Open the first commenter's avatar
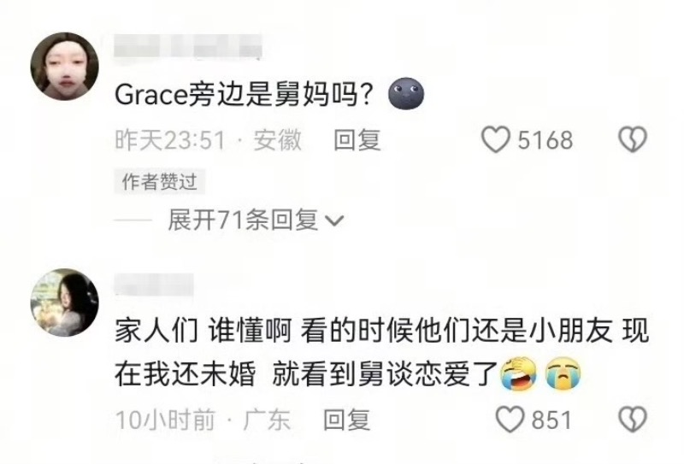Screen dimensions: 684x464 point(65,67)
